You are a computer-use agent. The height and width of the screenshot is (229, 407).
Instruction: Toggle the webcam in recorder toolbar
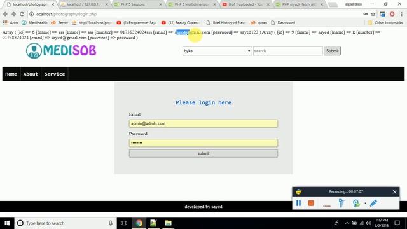(356, 203)
